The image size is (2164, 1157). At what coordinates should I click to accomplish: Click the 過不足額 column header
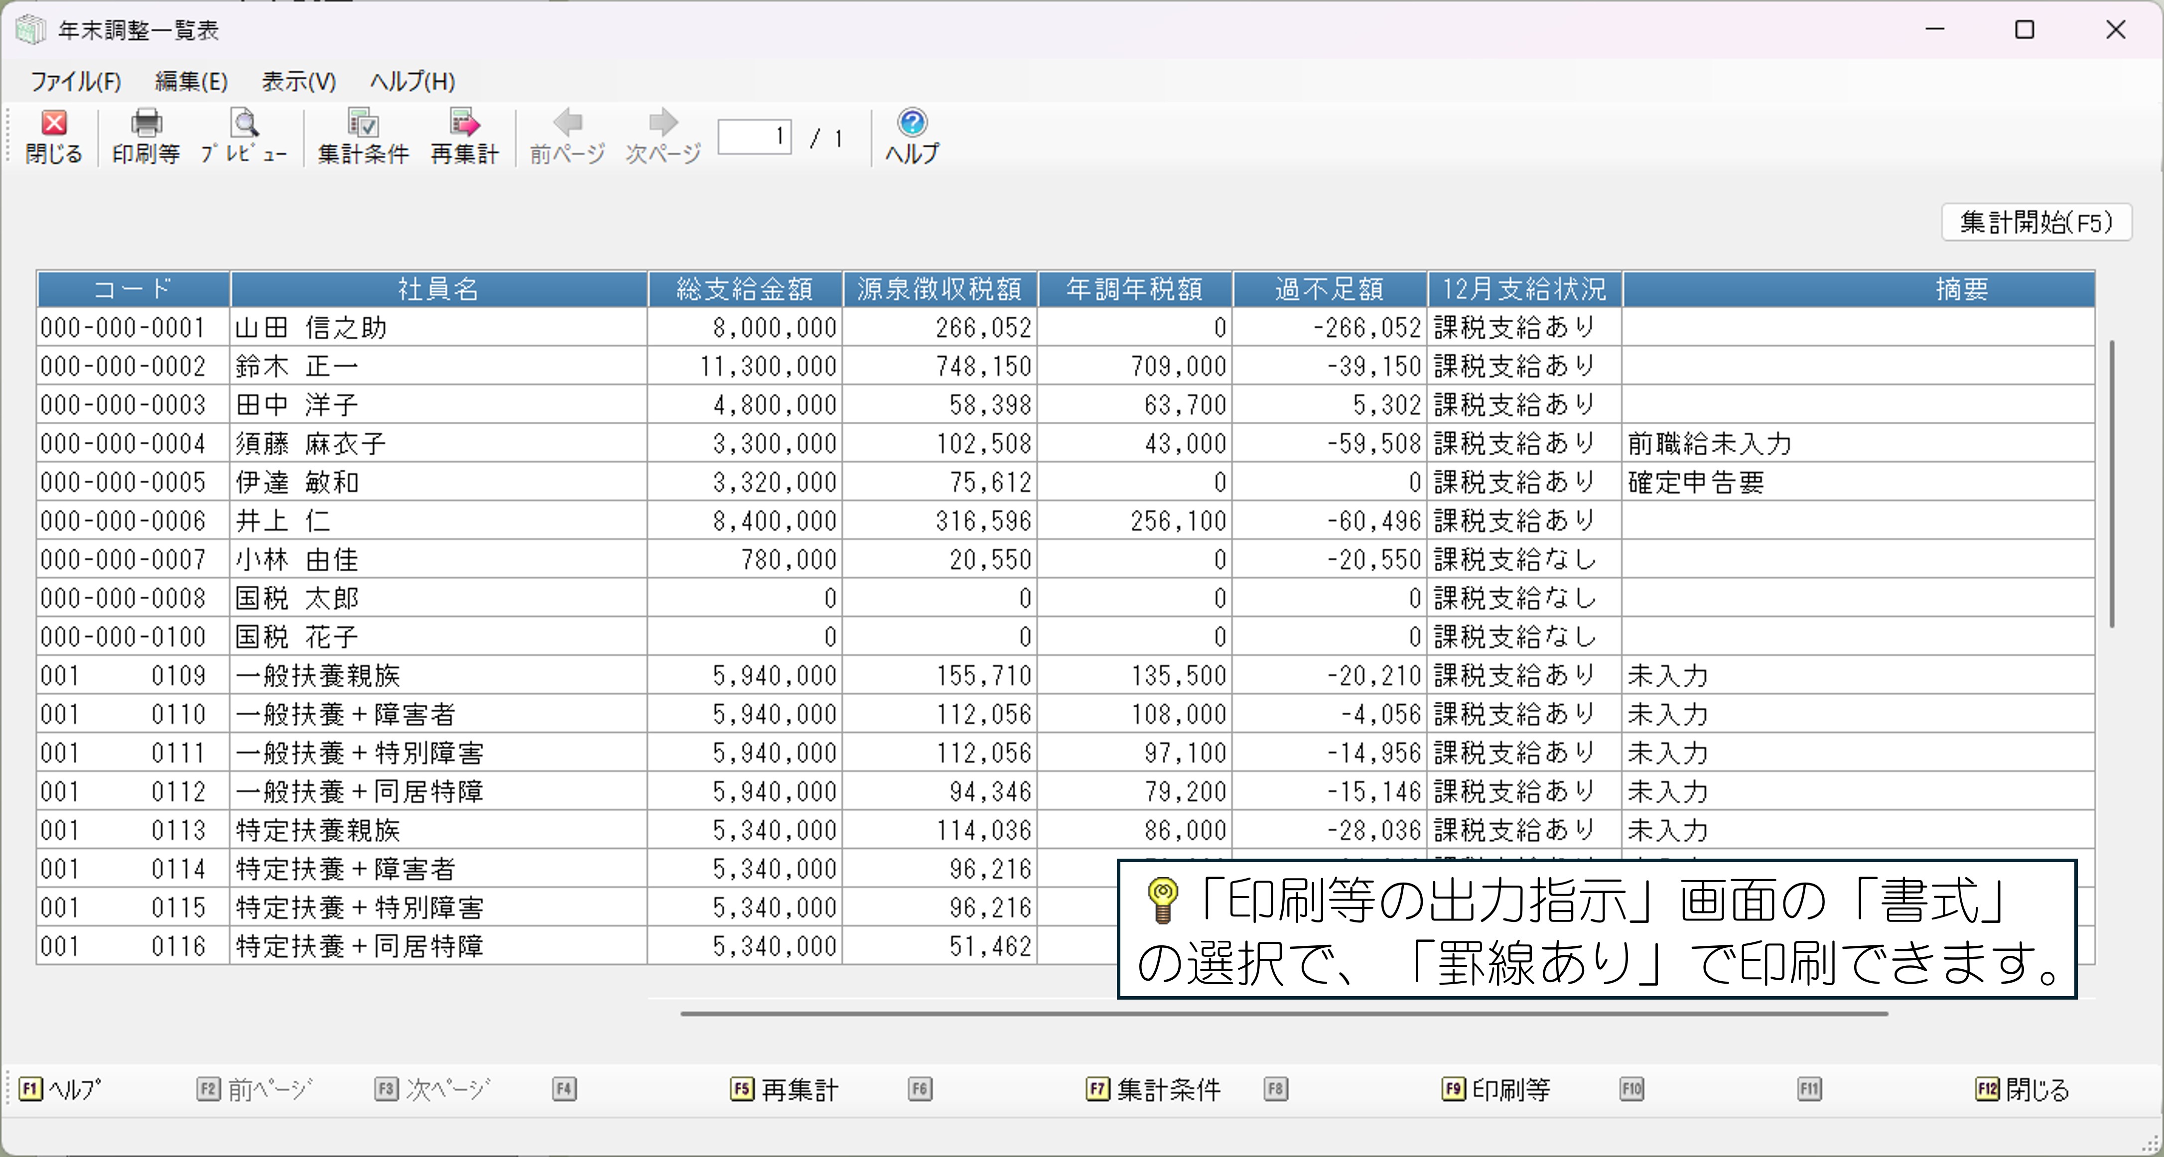(x=1329, y=290)
